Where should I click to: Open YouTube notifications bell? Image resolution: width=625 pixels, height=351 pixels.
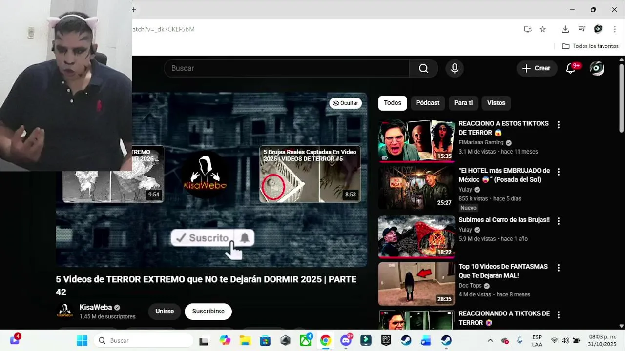(571, 68)
